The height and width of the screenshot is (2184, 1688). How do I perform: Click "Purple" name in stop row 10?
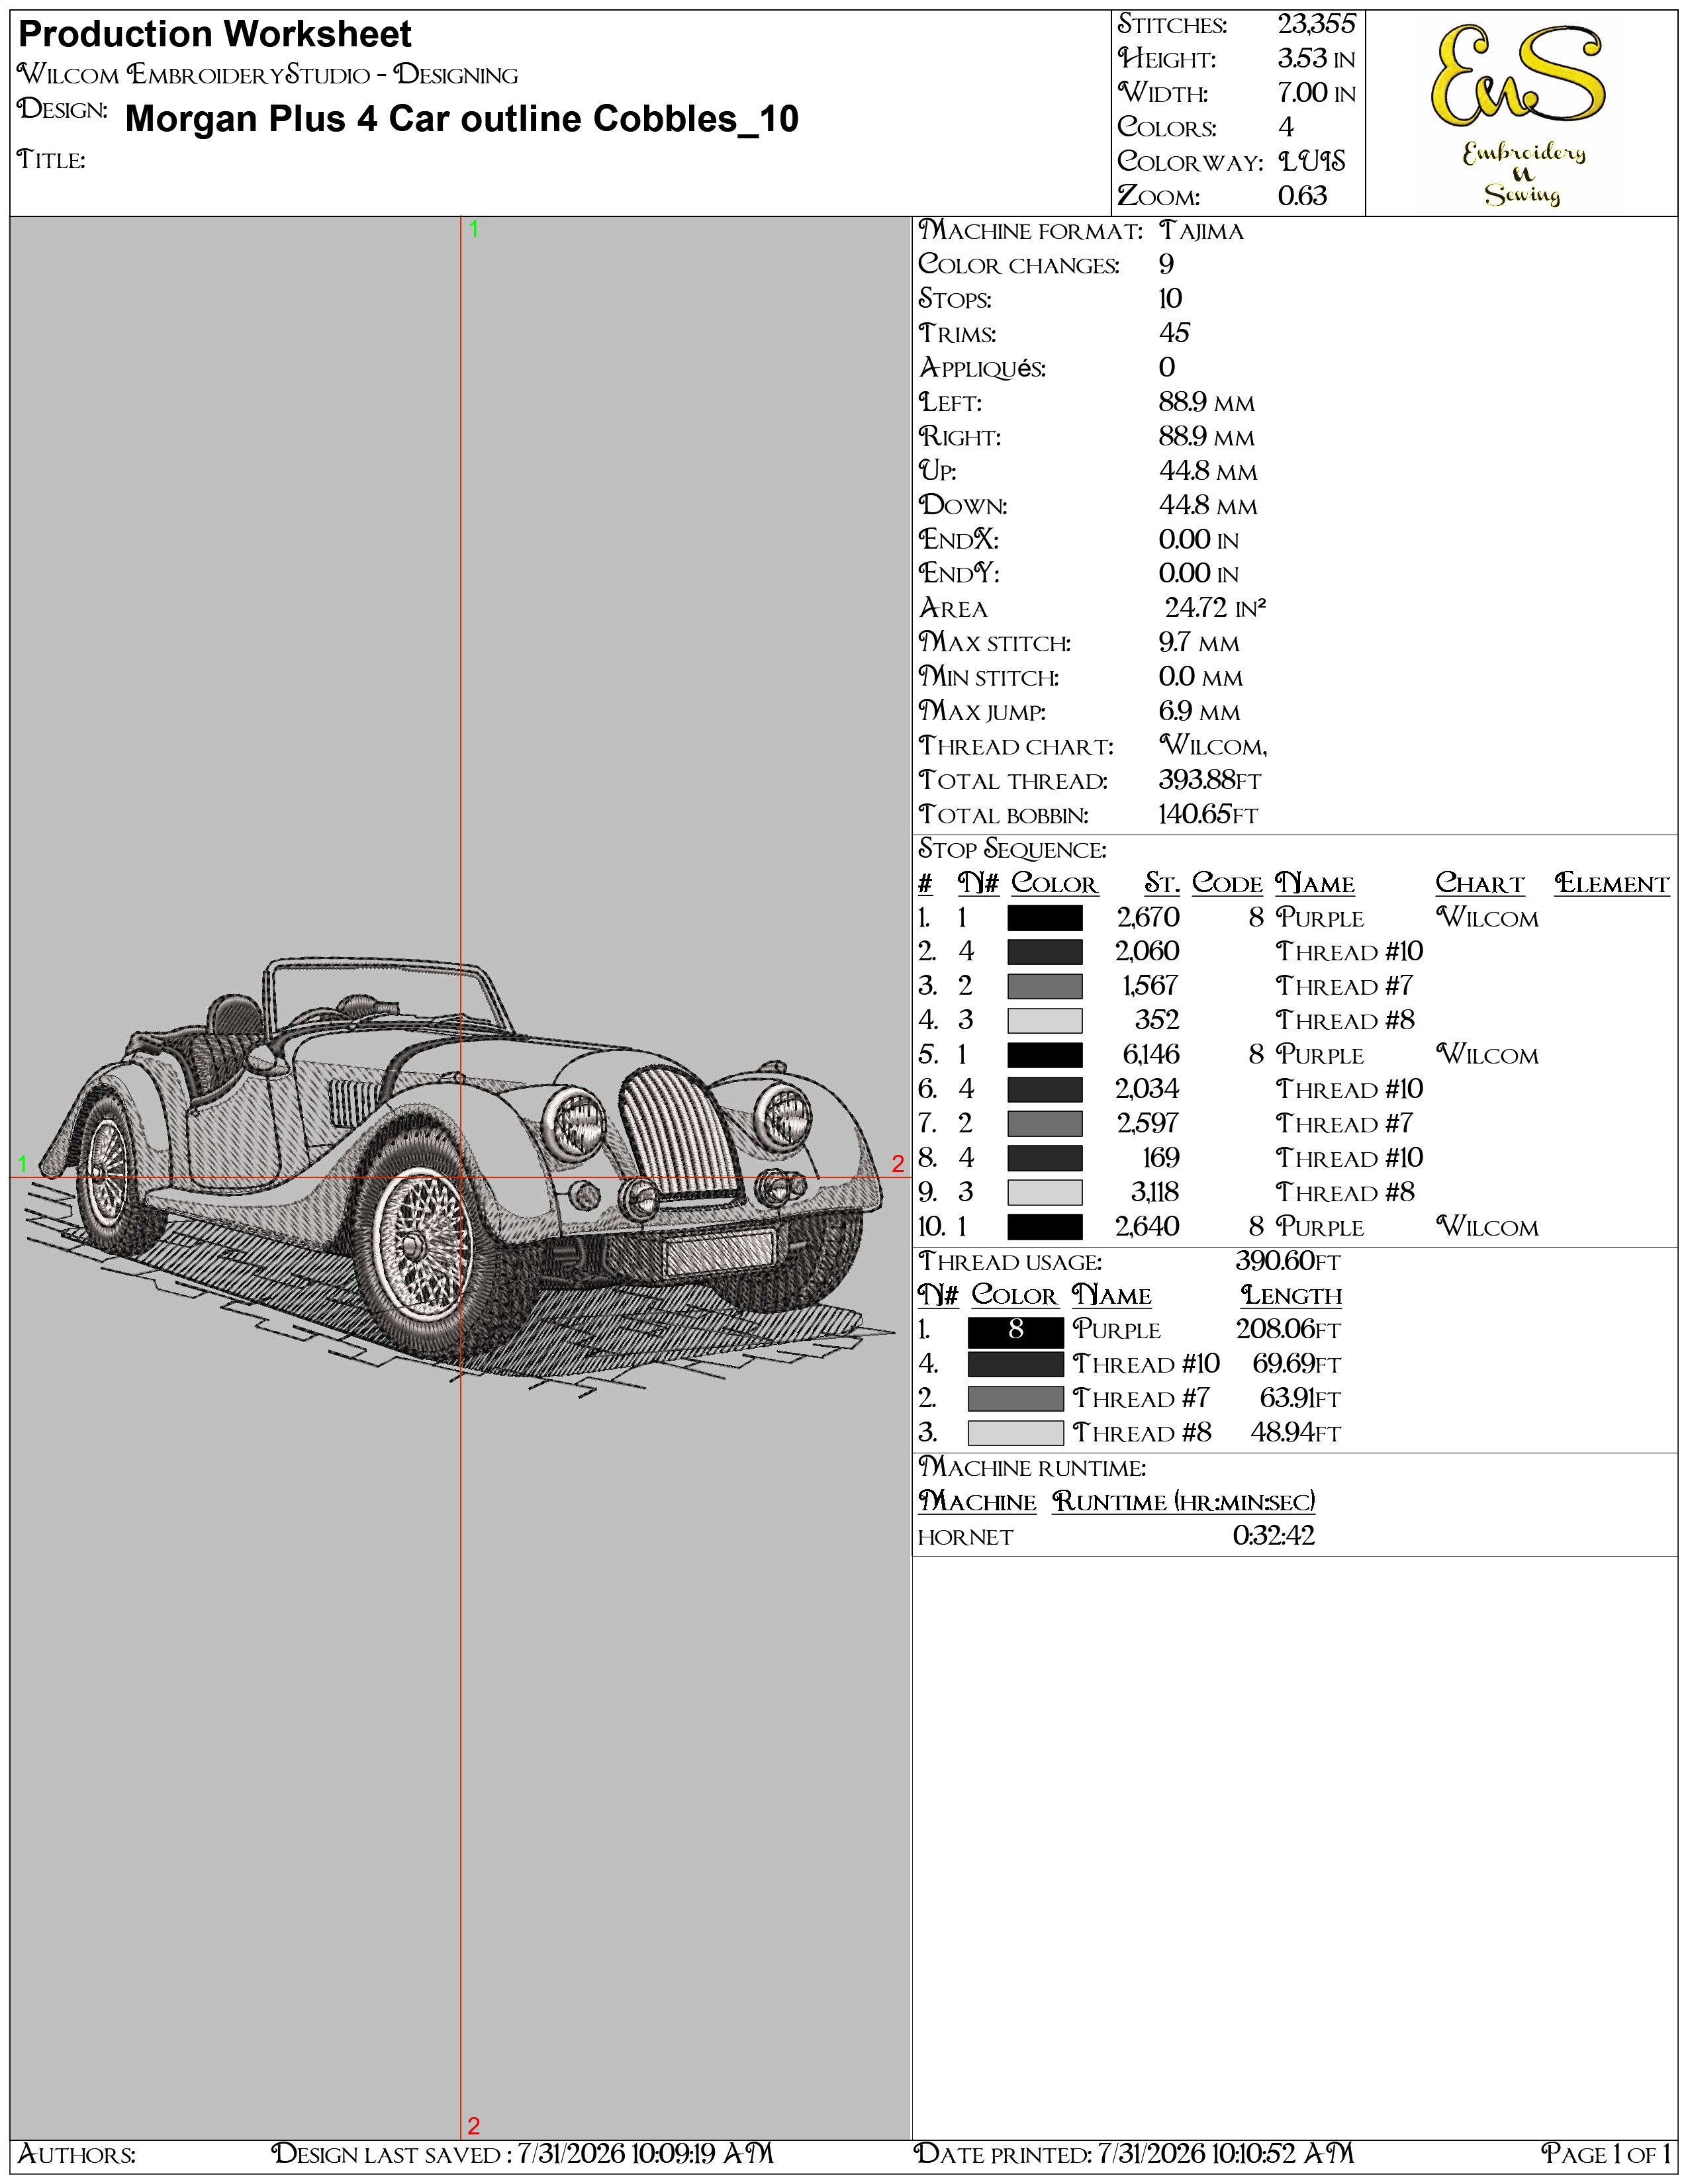click(1320, 1227)
